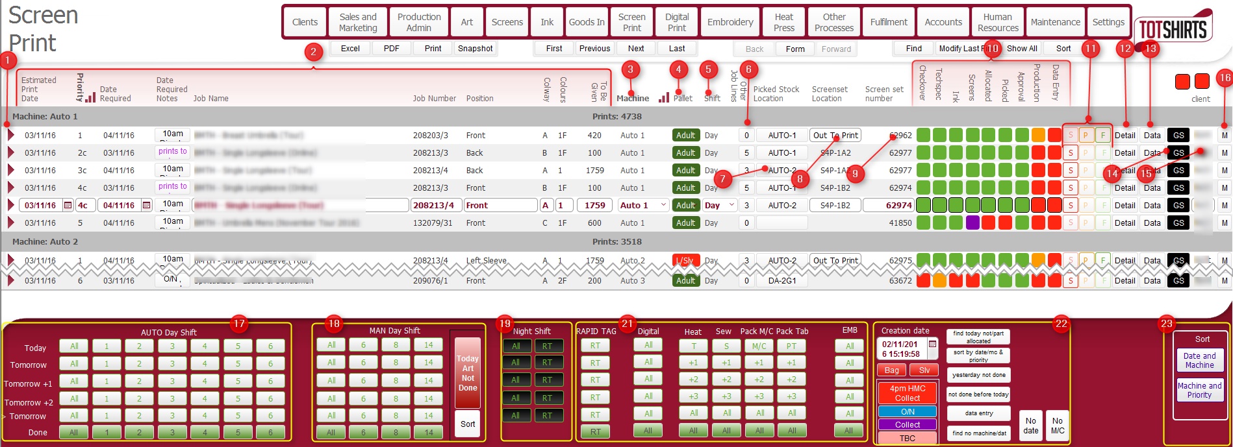Screen dimensions: 1233x447
Task: Click the Job Number field 208213/4
Action: [x=435, y=206]
